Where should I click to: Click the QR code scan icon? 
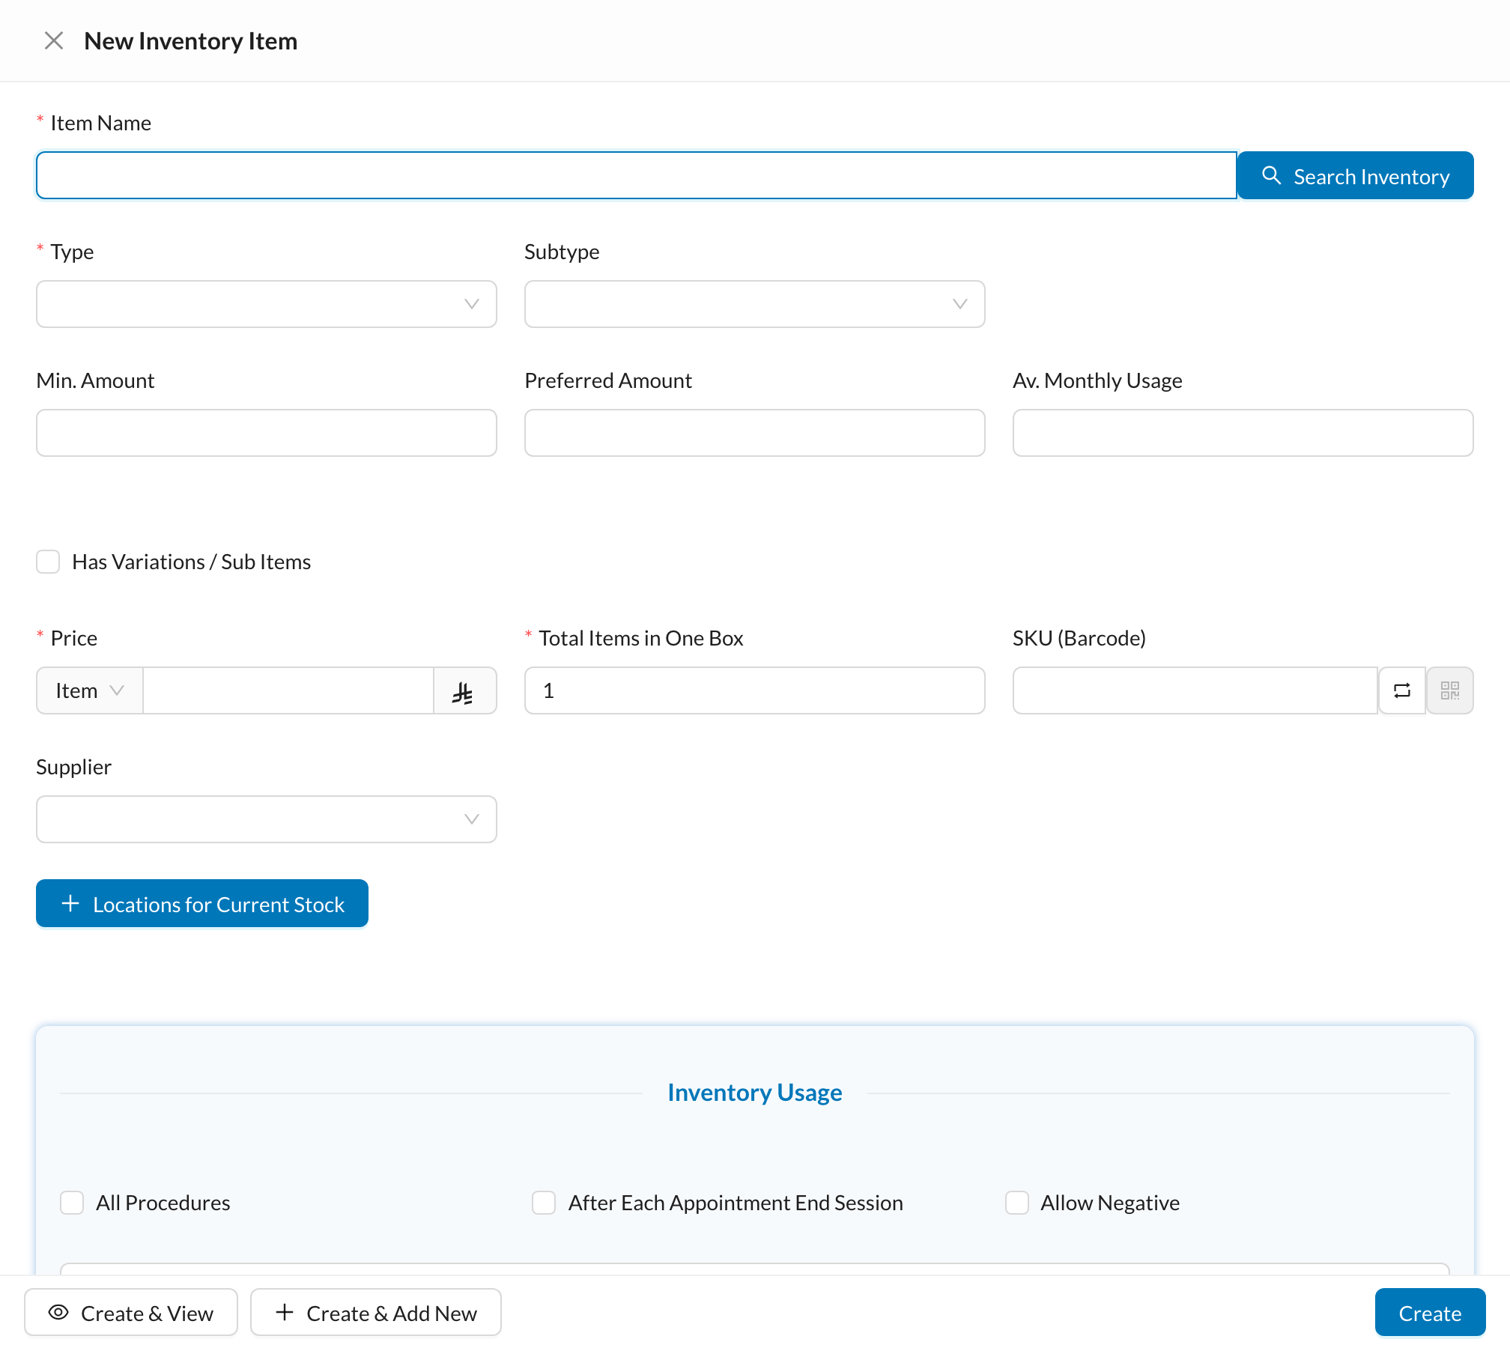click(1450, 690)
